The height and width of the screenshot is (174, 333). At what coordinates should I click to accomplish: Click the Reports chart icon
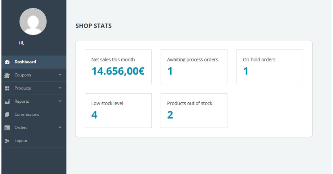point(7,101)
